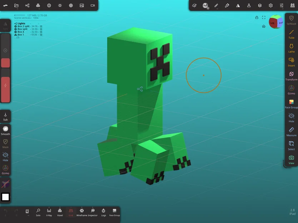This screenshot has width=298, height=223.
Task: Select the Transform tool
Action: [291, 76]
